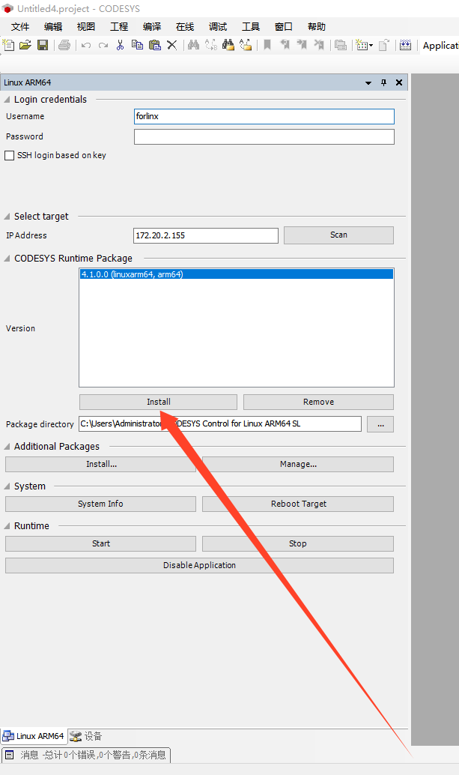Viewport: 459px width, 775px height.
Task: Click the Username input field
Action: 264,117
